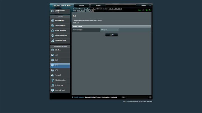This screenshot has height=113, width=202.
Task: Click the Help & Support question icon
Action: click(73, 97)
